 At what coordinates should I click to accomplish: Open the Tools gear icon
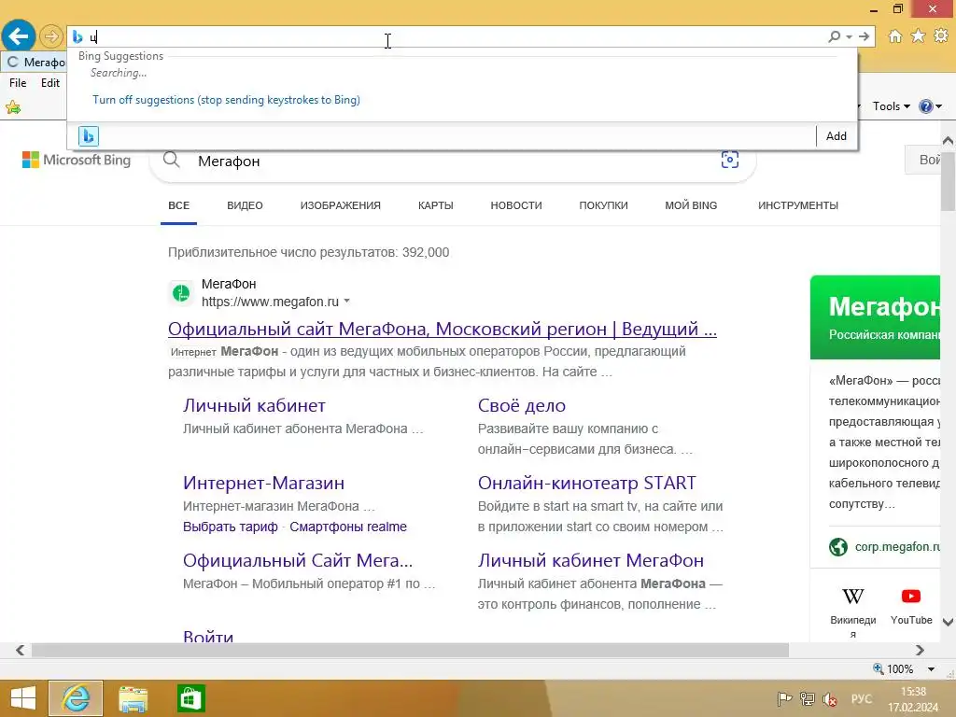click(x=941, y=36)
